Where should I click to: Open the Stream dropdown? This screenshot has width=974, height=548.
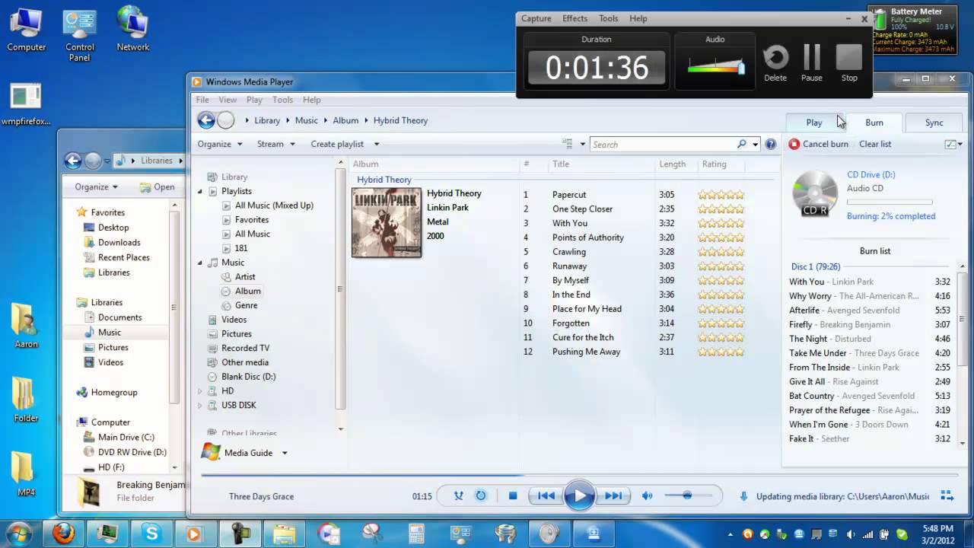coord(275,144)
